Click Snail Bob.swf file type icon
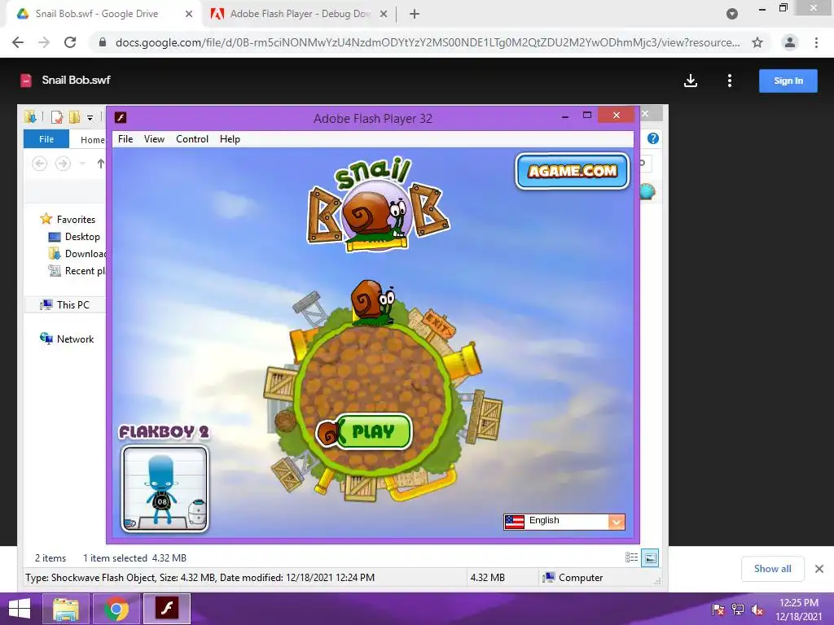 point(25,81)
